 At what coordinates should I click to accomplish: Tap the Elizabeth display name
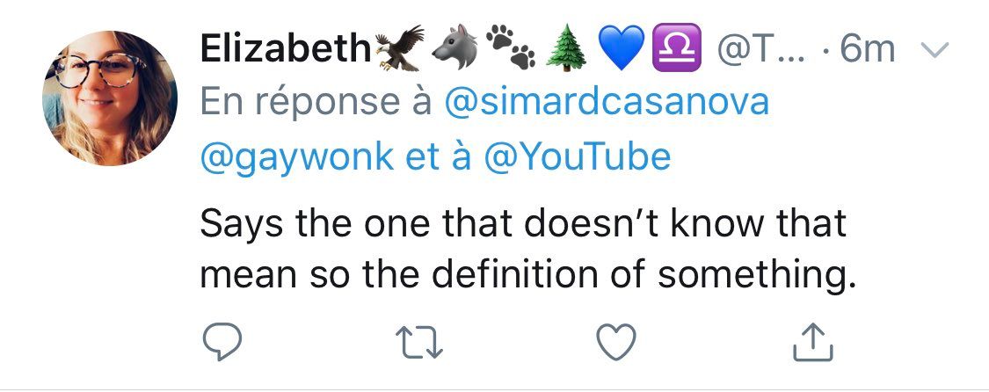pos(285,49)
